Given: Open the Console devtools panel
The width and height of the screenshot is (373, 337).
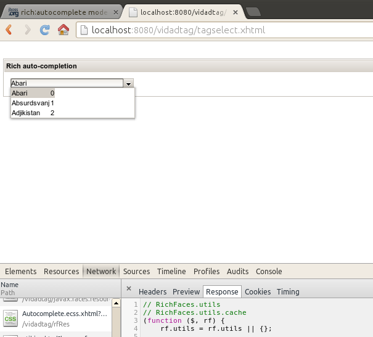Looking at the screenshot, I should (x=269, y=272).
